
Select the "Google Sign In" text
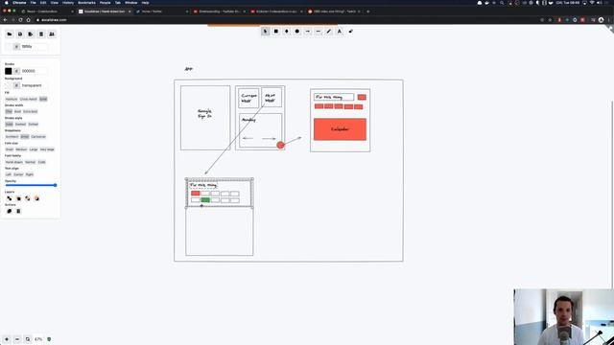[x=204, y=114]
